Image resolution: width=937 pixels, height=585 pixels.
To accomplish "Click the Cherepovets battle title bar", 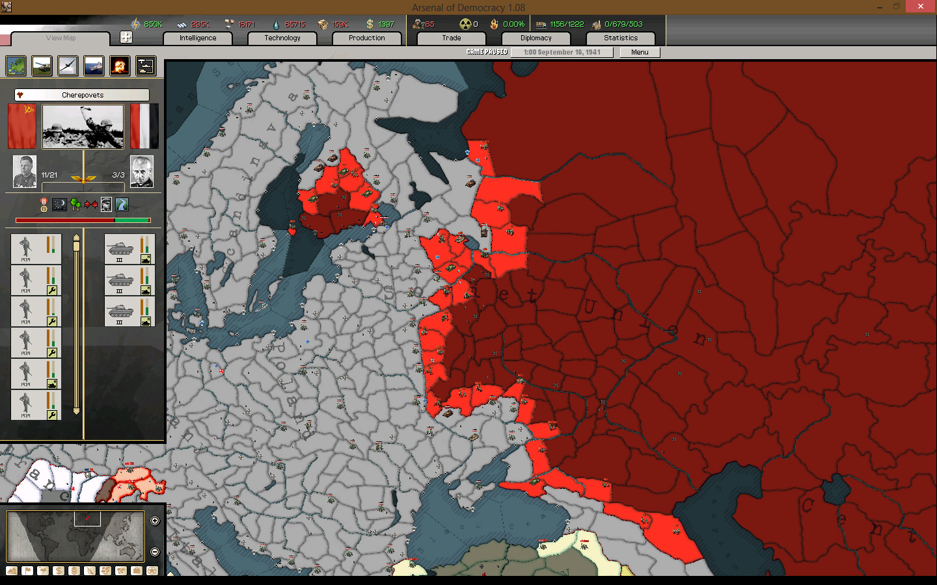I will click(x=82, y=95).
